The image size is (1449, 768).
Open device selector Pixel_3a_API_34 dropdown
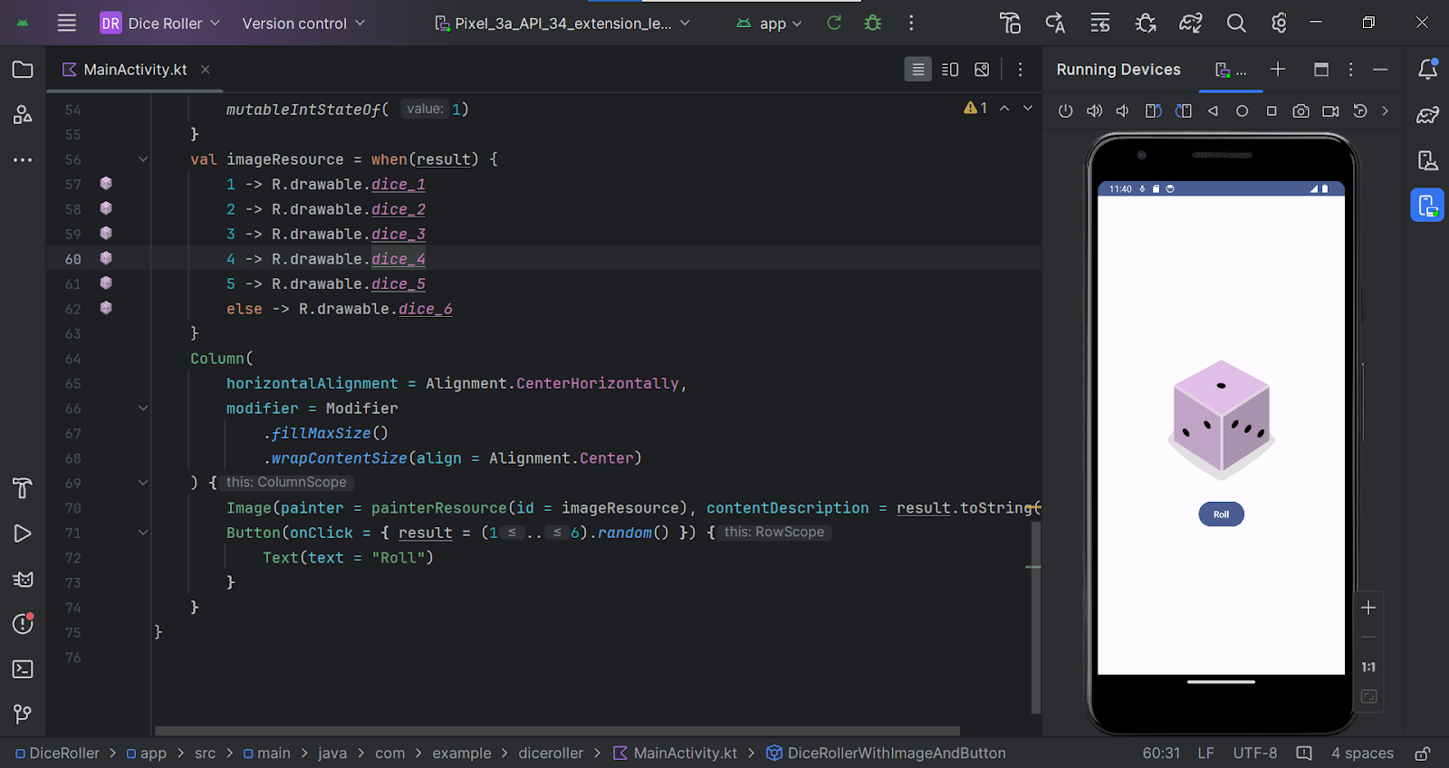click(x=562, y=24)
